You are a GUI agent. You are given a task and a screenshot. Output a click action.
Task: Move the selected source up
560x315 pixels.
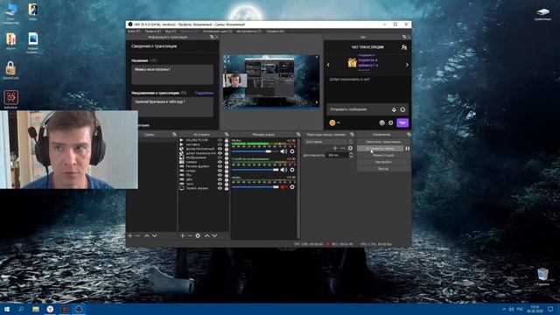point(206,235)
